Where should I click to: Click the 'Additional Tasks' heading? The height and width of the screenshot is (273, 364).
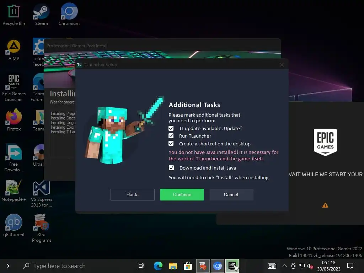pos(194,105)
